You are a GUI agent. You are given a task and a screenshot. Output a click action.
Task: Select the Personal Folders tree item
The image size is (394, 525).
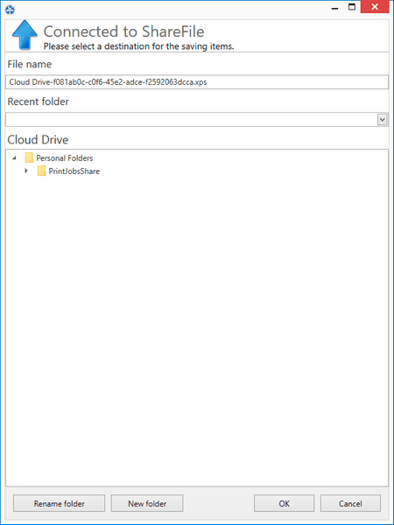point(64,158)
